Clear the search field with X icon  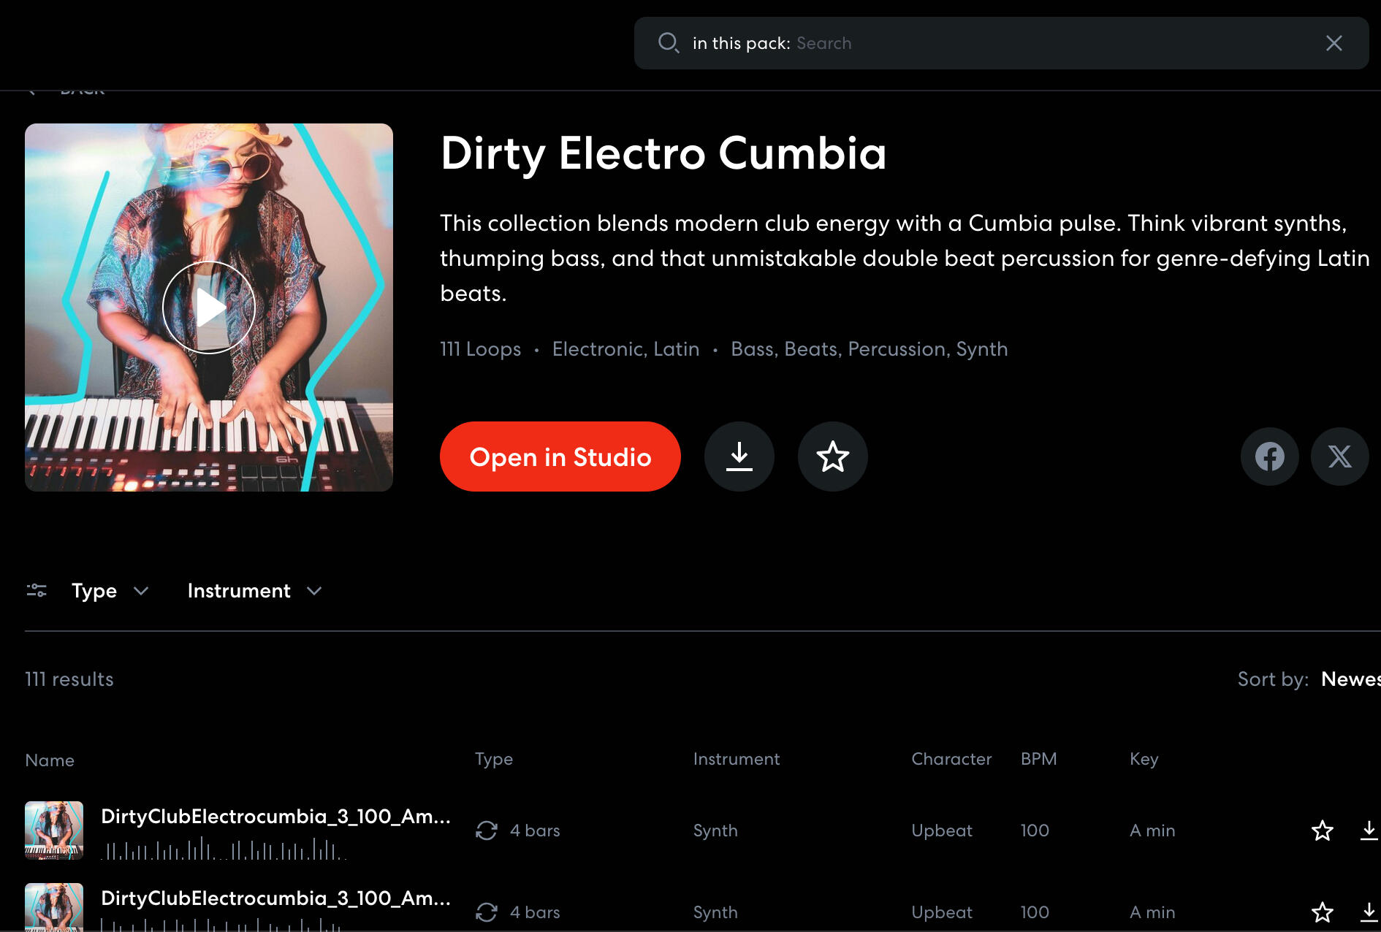pos(1334,43)
